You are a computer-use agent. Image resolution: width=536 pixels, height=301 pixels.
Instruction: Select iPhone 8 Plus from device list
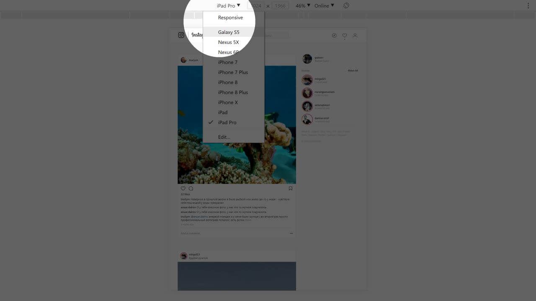(234, 92)
